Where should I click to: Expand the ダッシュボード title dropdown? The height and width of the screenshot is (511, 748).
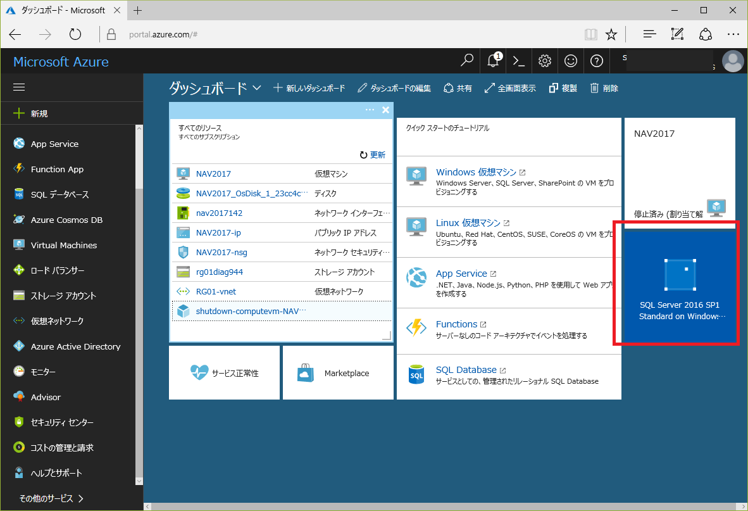click(257, 88)
